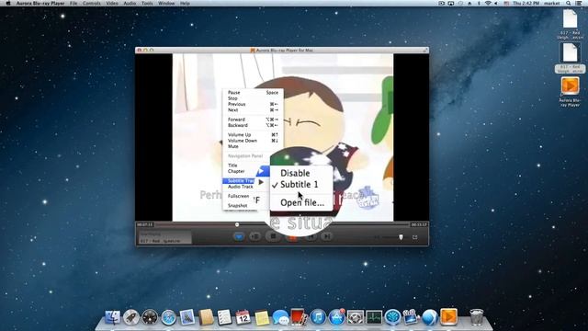Open the Apple menu
Screen dimensions: 588x331
(x=7, y=3)
